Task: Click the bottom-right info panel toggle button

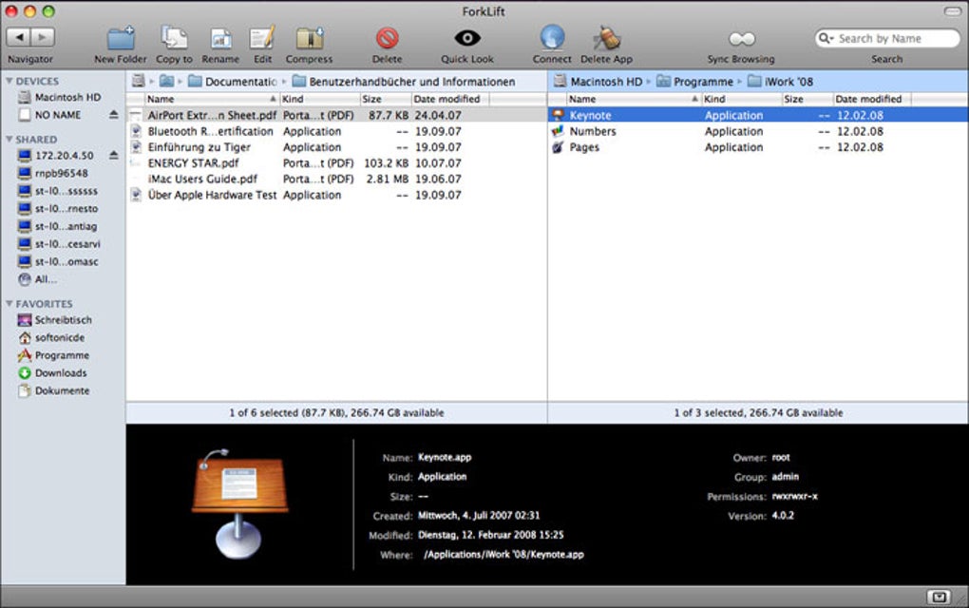Action: coord(940,597)
